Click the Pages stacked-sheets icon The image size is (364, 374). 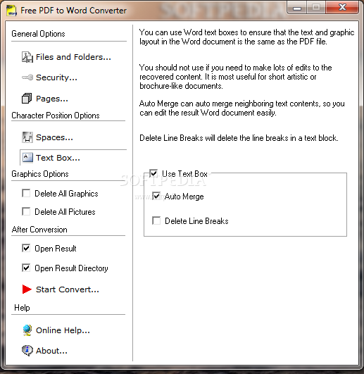pyautogui.click(x=27, y=99)
